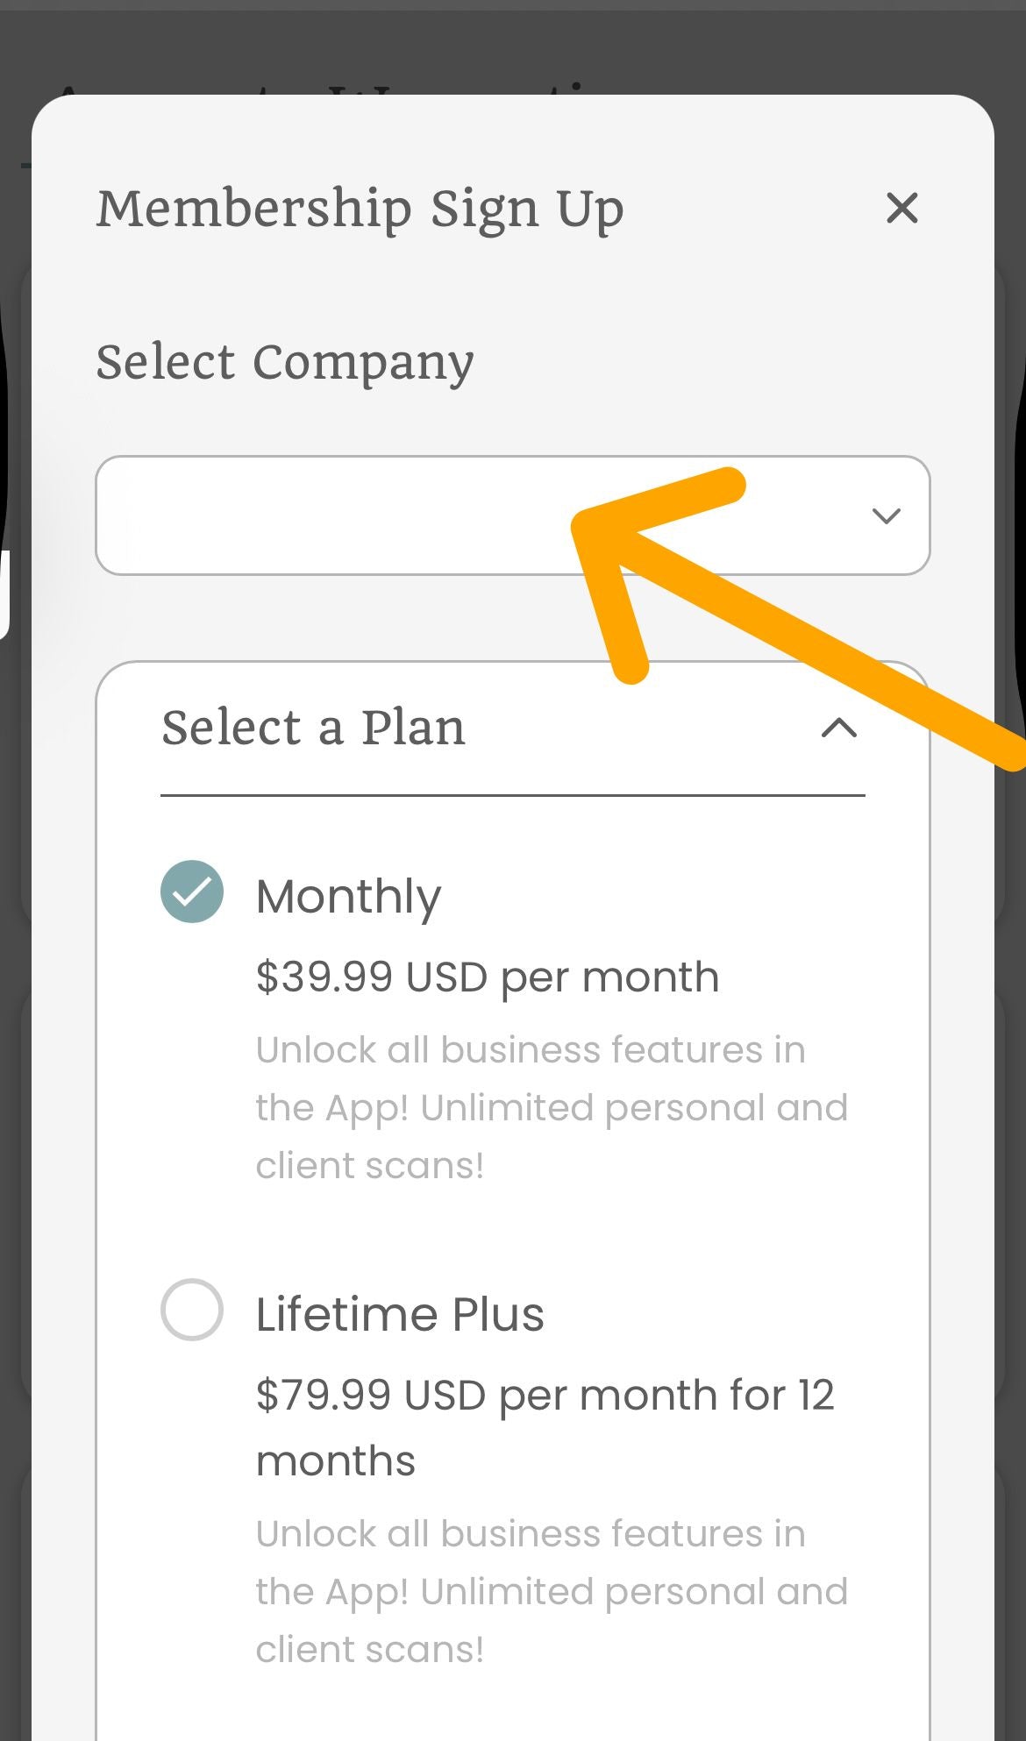Collapse the plan list using the up chevron
This screenshot has width=1026, height=1741.
pyautogui.click(x=839, y=728)
